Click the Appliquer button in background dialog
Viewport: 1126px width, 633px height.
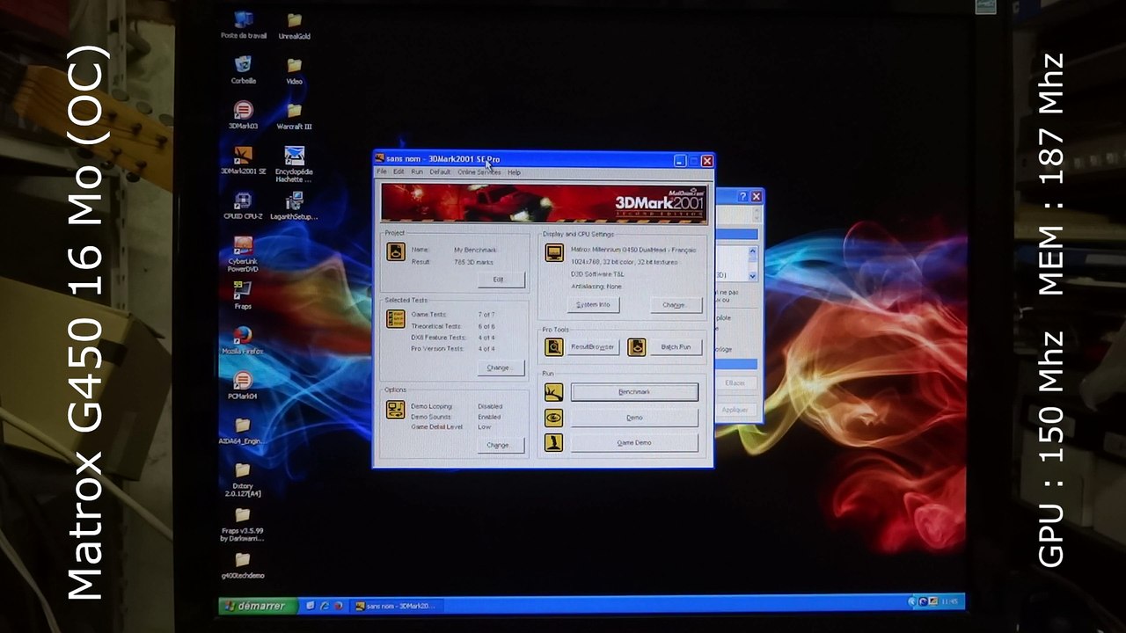735,410
